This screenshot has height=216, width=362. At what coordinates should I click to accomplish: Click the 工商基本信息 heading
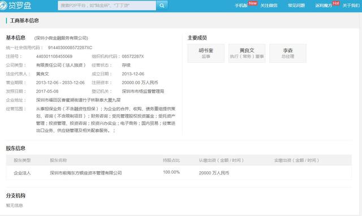click(x=24, y=20)
